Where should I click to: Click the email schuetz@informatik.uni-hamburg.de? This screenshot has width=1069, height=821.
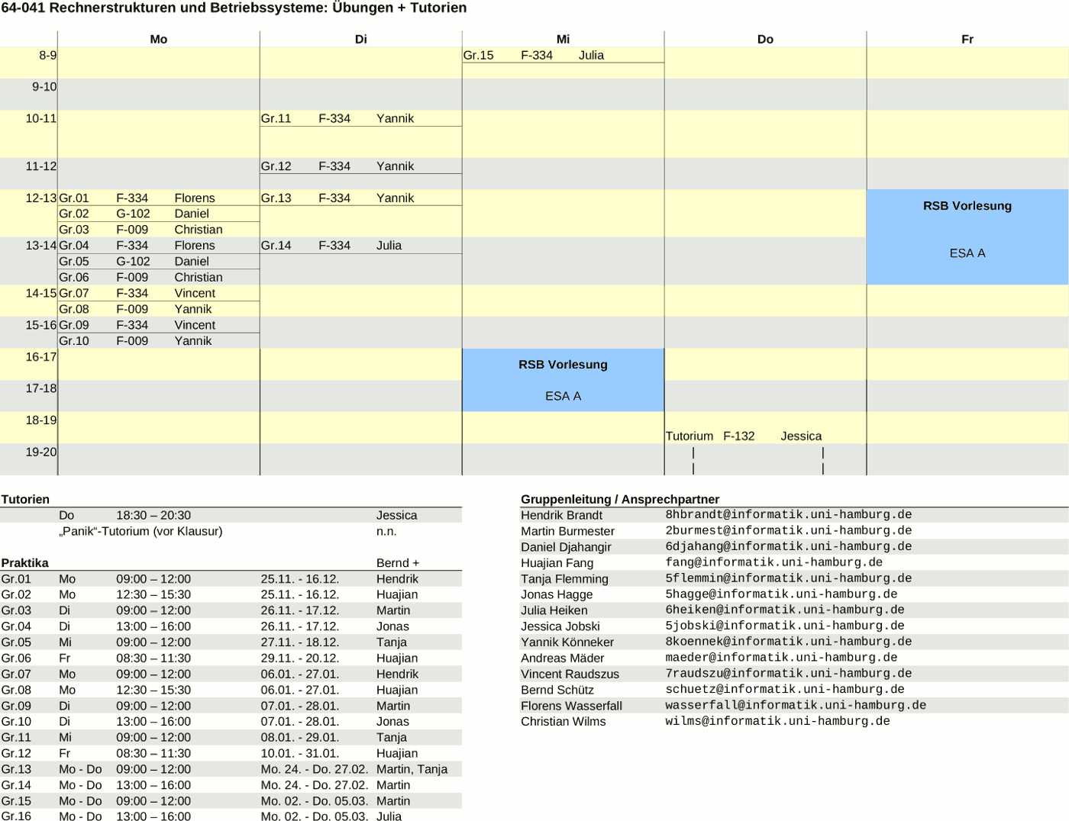785,689
